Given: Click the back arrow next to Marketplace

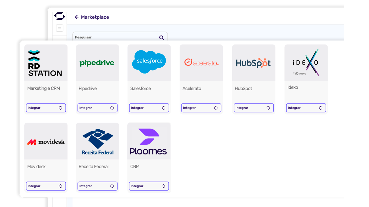Looking at the screenshot, I should (77, 17).
